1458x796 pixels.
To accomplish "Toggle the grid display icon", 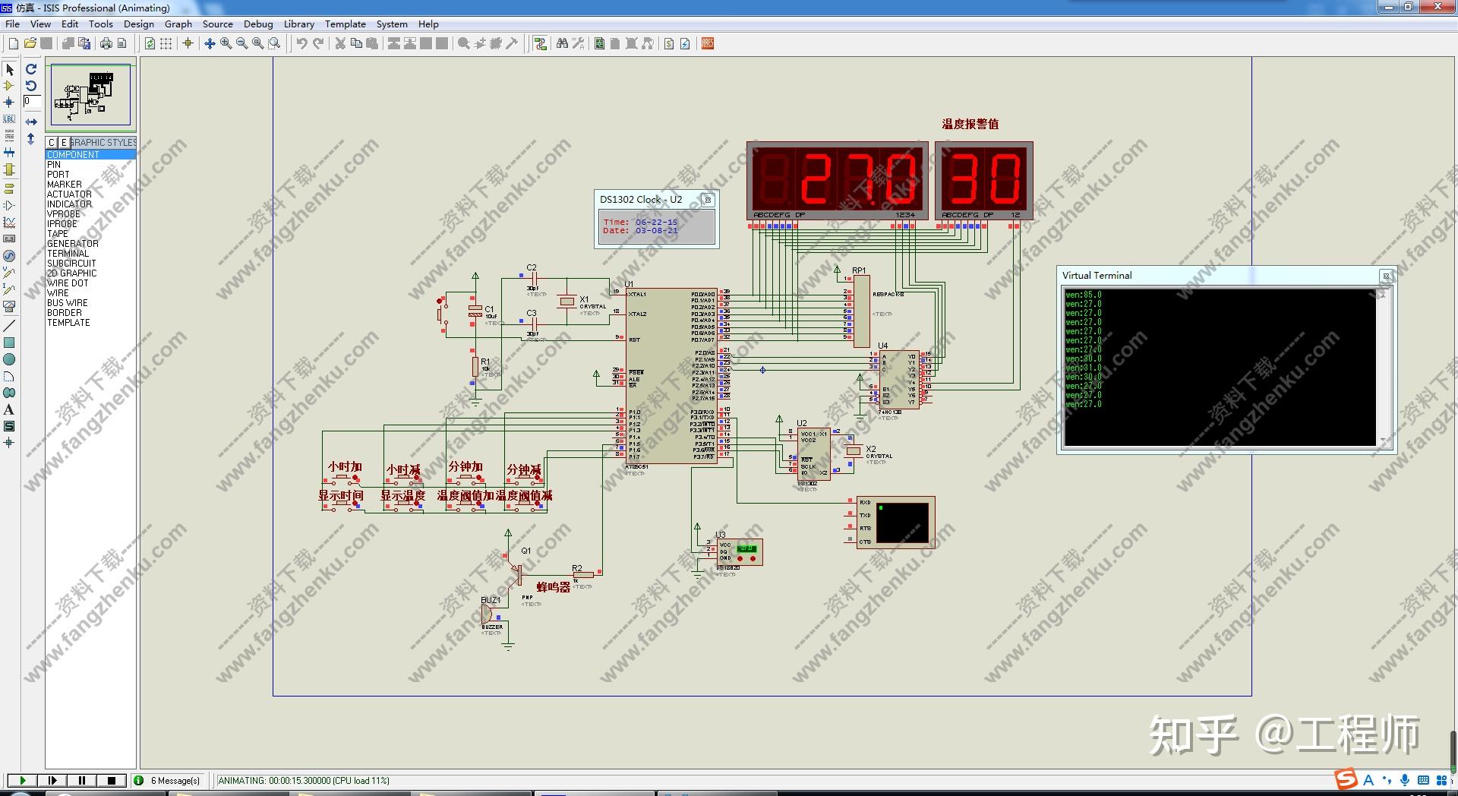I will point(166,43).
